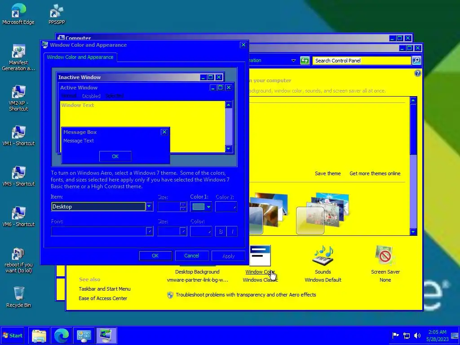
Task: Click Troubleshoot problems with transparency link
Action: (246, 295)
